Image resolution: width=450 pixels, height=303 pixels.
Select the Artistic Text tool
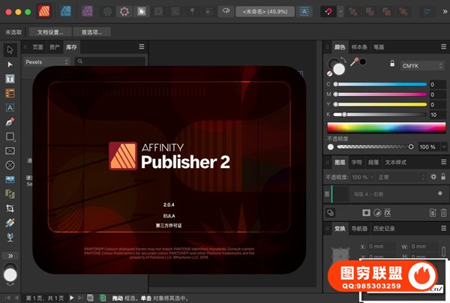(x=10, y=107)
